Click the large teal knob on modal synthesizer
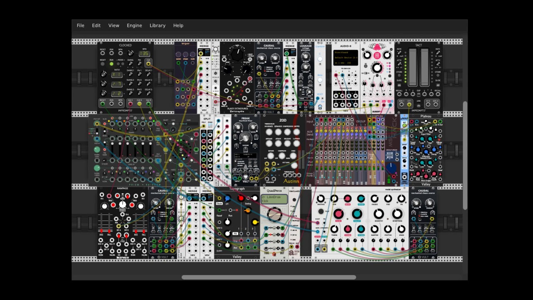Image resolution: width=533 pixels, height=300 pixels. coord(357,214)
